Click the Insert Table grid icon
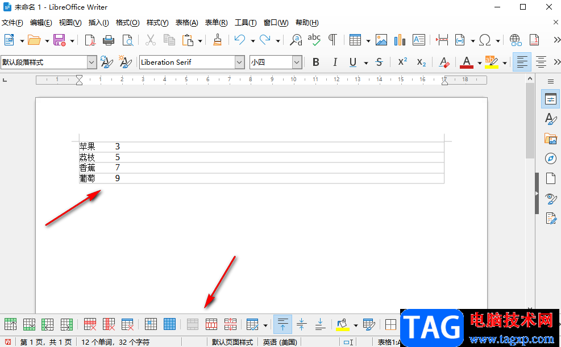561x347 pixels. coord(355,40)
